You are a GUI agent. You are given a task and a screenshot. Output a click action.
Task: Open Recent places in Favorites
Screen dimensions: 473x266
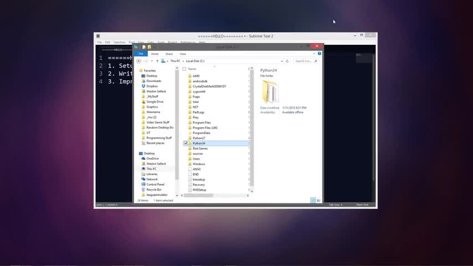[155, 143]
